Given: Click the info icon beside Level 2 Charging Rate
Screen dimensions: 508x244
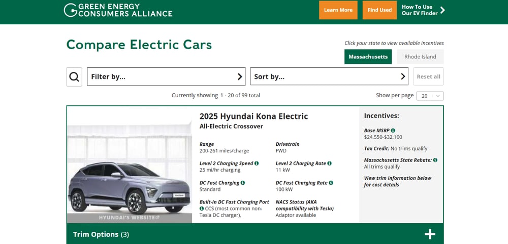Looking at the screenshot, I should [x=330, y=164].
